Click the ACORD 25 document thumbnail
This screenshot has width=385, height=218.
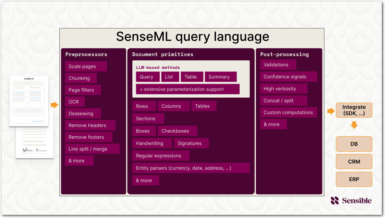29,101
